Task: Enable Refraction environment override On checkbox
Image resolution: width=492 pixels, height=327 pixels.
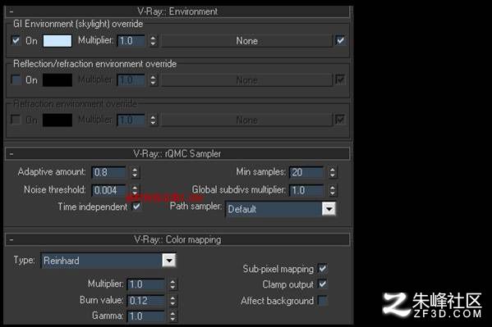Action: point(16,120)
